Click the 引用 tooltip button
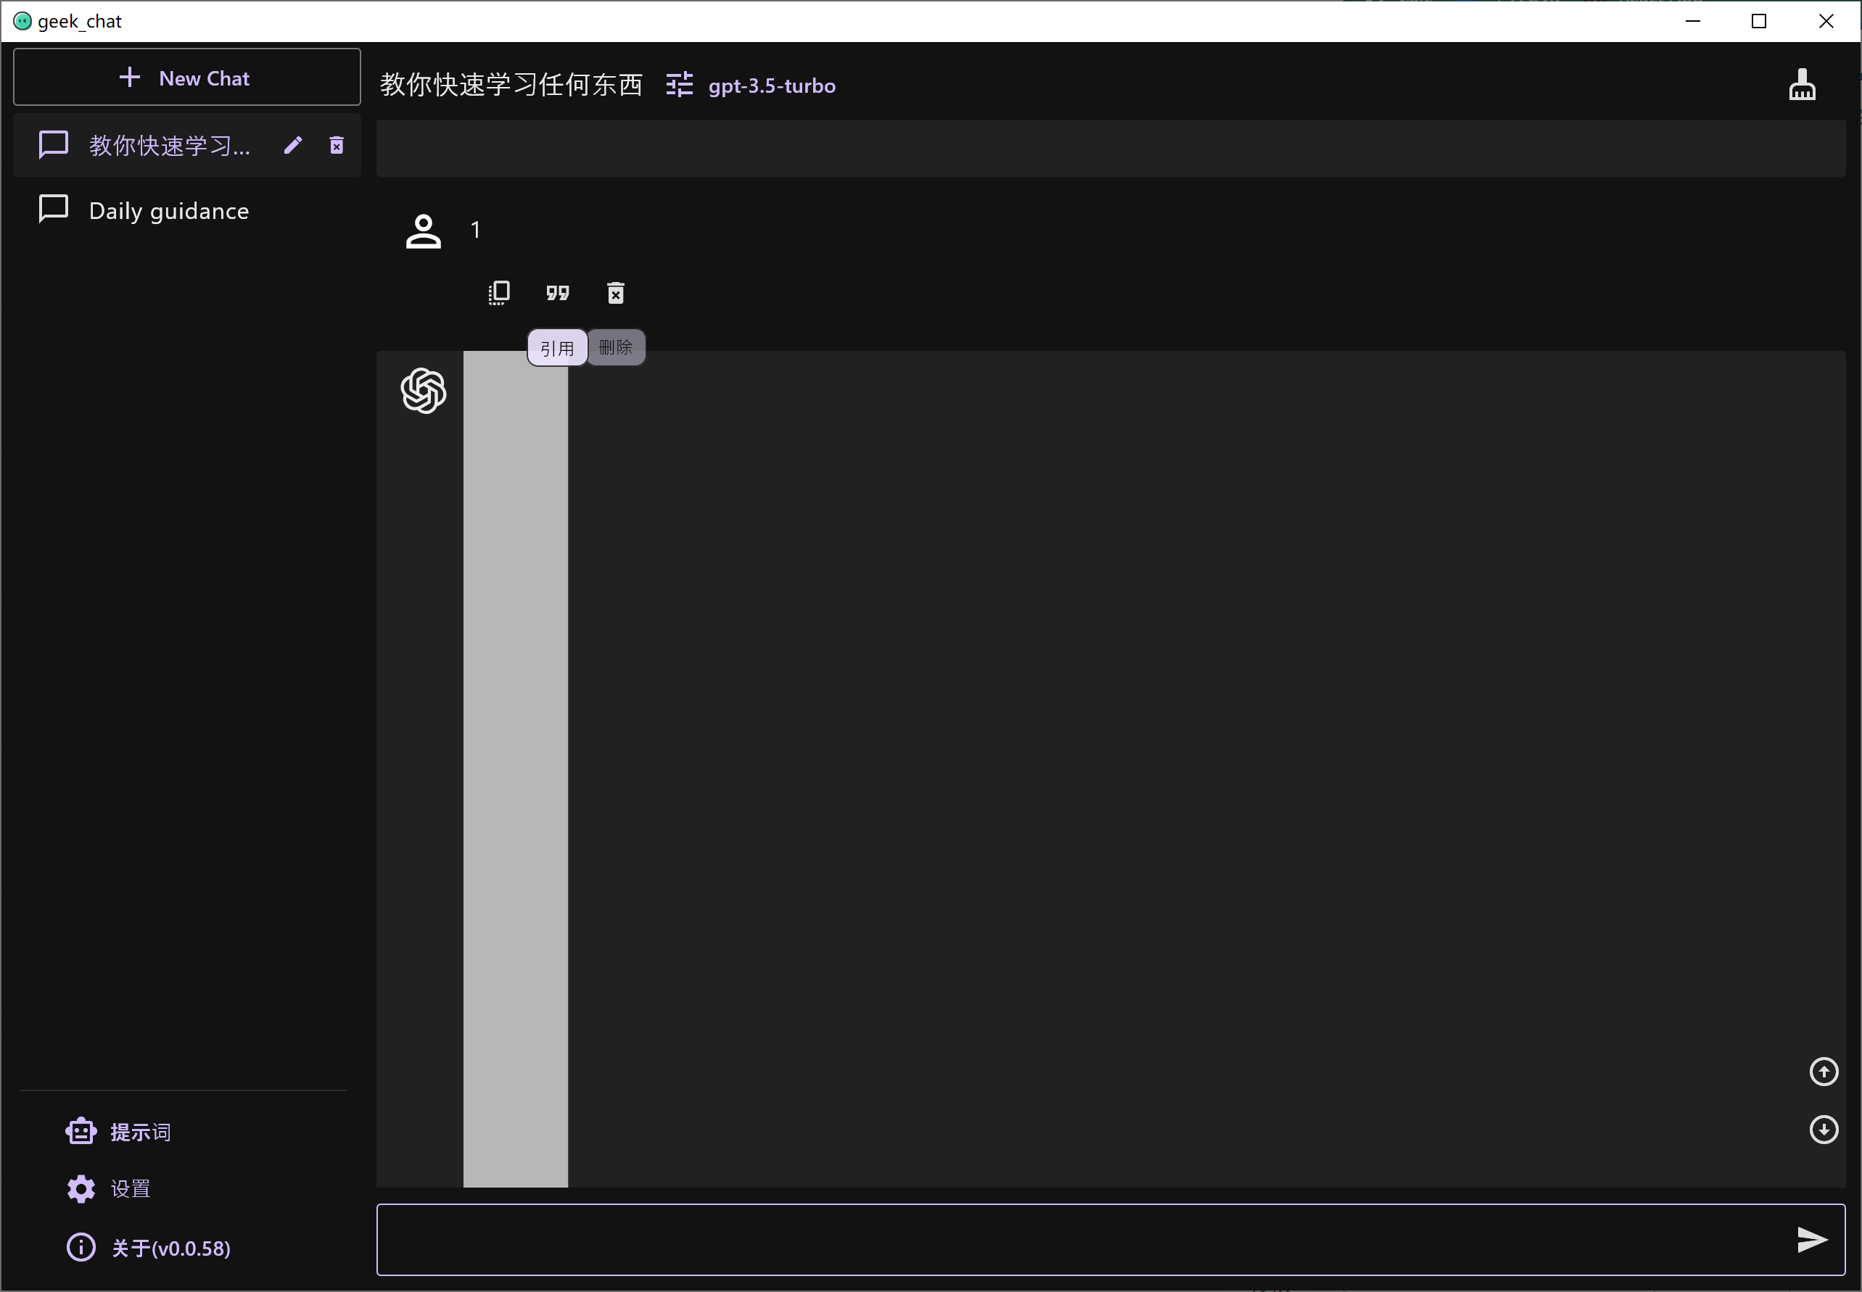The width and height of the screenshot is (1862, 1292). click(x=556, y=347)
